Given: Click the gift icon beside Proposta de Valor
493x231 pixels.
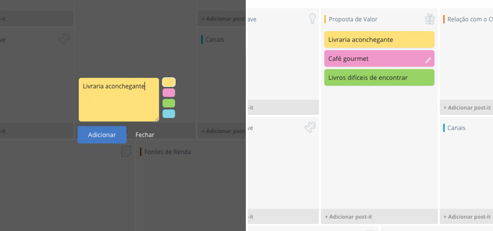Looking at the screenshot, I should [429, 19].
